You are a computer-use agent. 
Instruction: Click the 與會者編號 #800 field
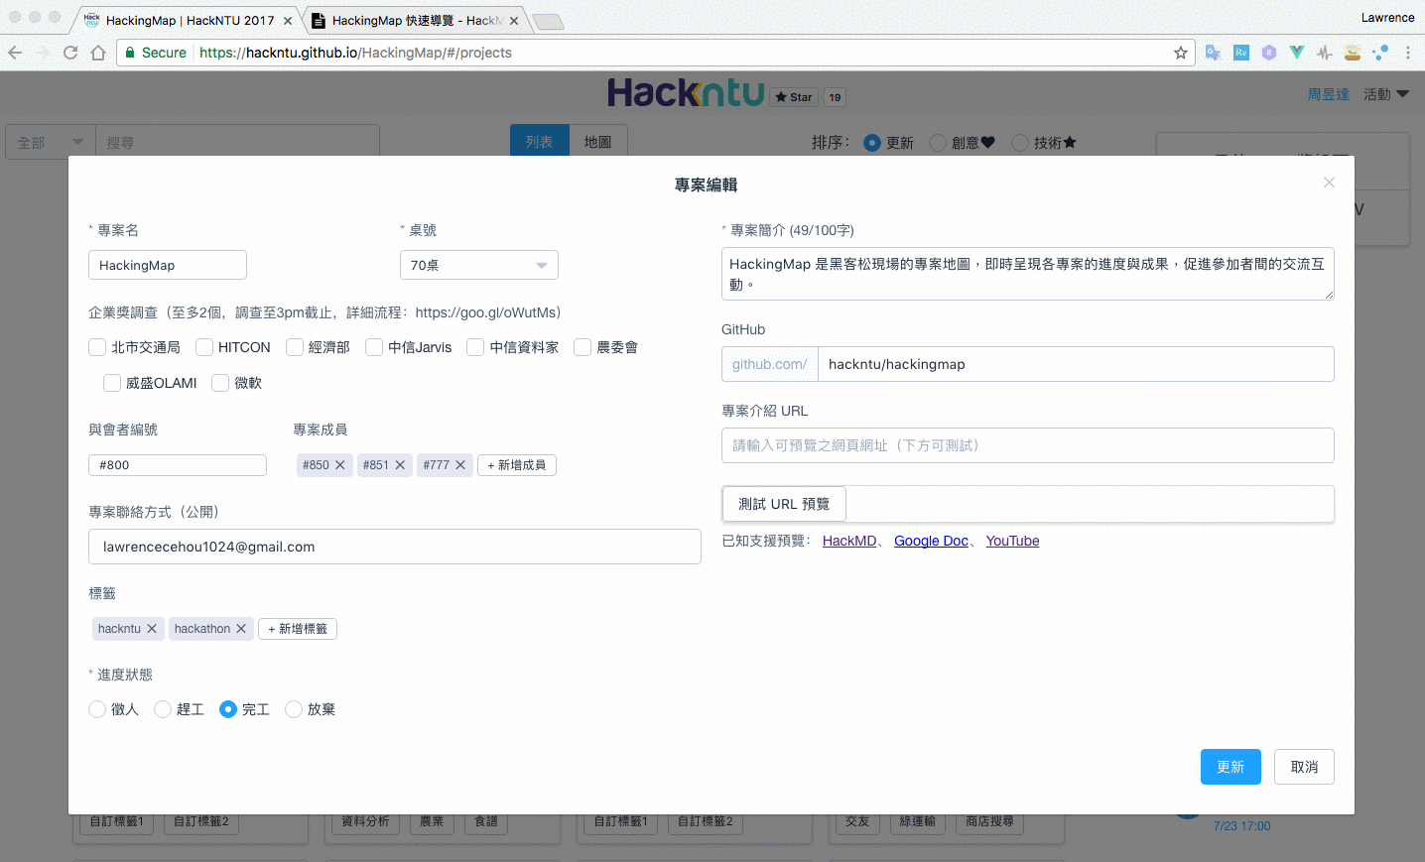pyautogui.click(x=178, y=465)
